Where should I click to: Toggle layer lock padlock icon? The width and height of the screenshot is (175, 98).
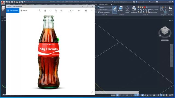point(142,7)
